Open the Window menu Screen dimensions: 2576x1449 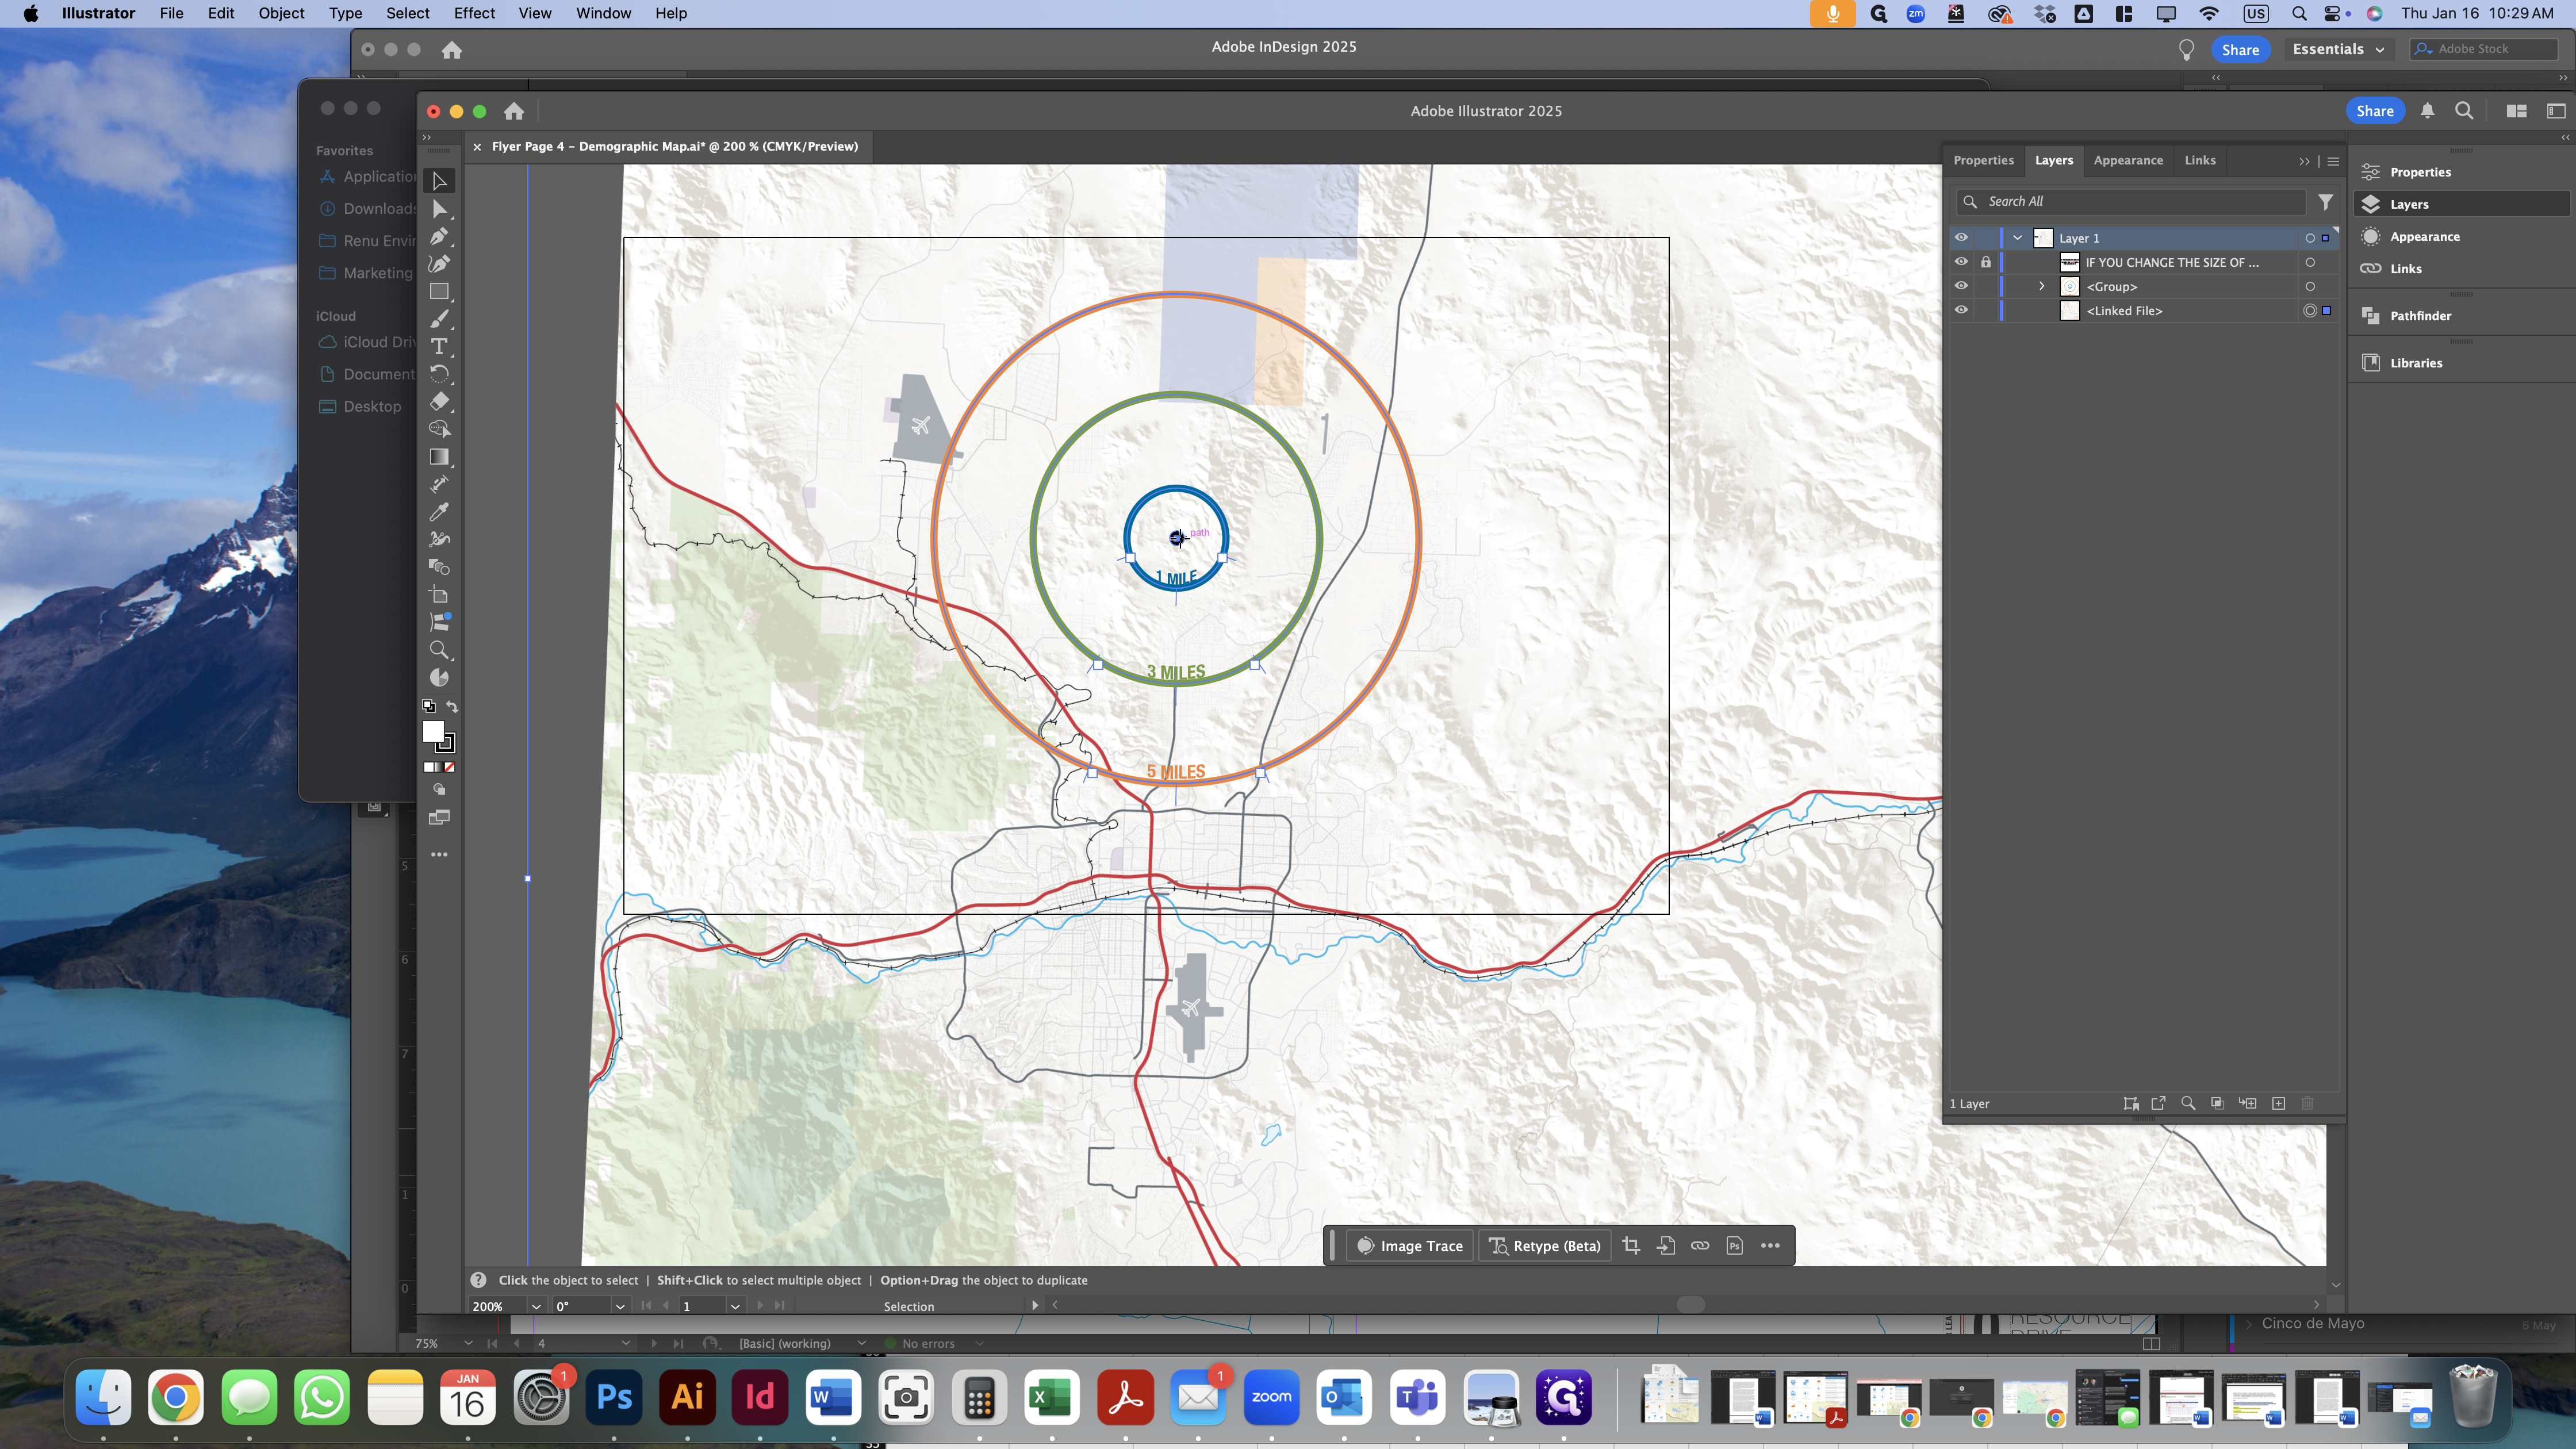(x=603, y=13)
